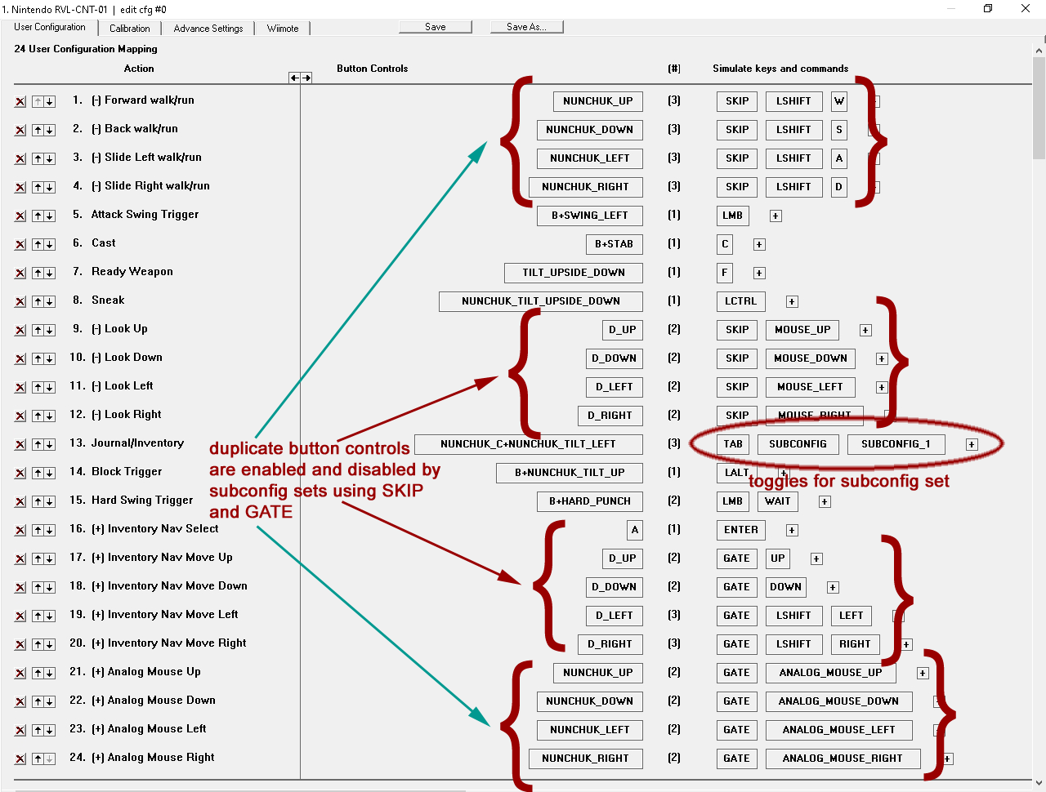The image size is (1046, 792).
Task: Select the SUBCONFIG_1 command box
Action: click(896, 444)
